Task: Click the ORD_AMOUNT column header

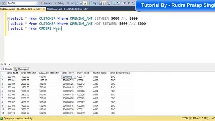Action: tap(28, 73)
